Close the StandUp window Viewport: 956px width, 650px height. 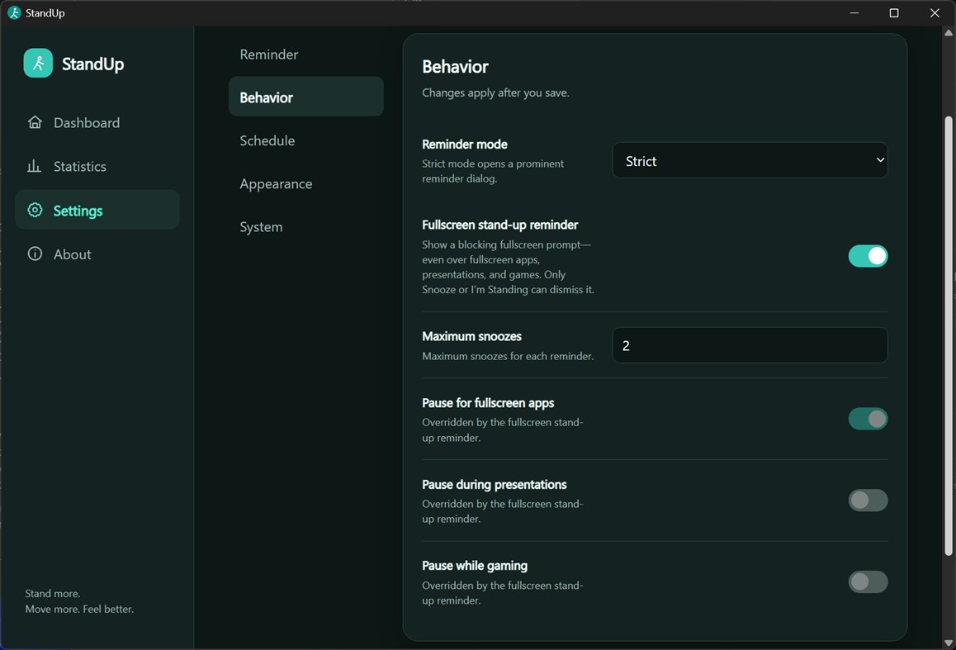[x=935, y=13]
